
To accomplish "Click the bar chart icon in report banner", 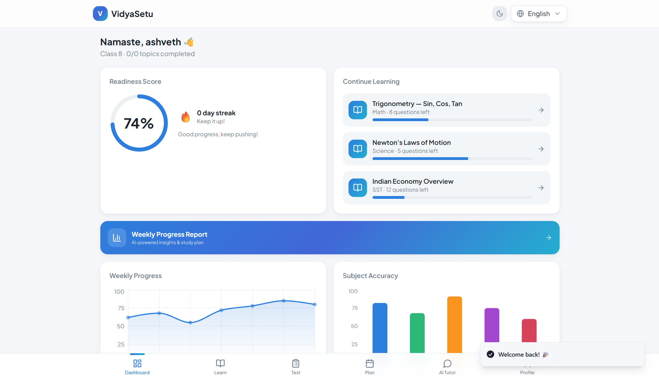I will point(117,237).
